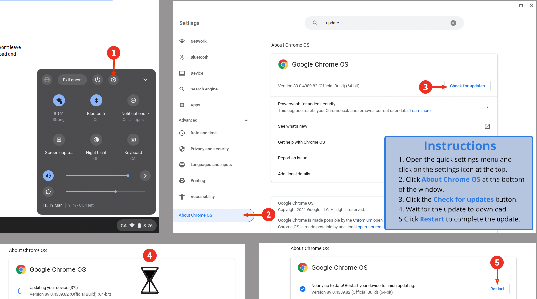Mute the volume using speaker icon
The width and height of the screenshot is (537, 299).
click(48, 176)
